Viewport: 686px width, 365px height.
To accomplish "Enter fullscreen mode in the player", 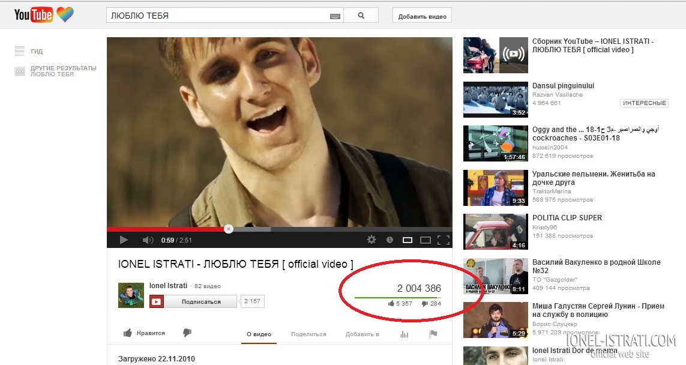I will [x=444, y=240].
